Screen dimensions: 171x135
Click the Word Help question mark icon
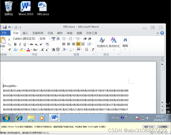pos(162,33)
